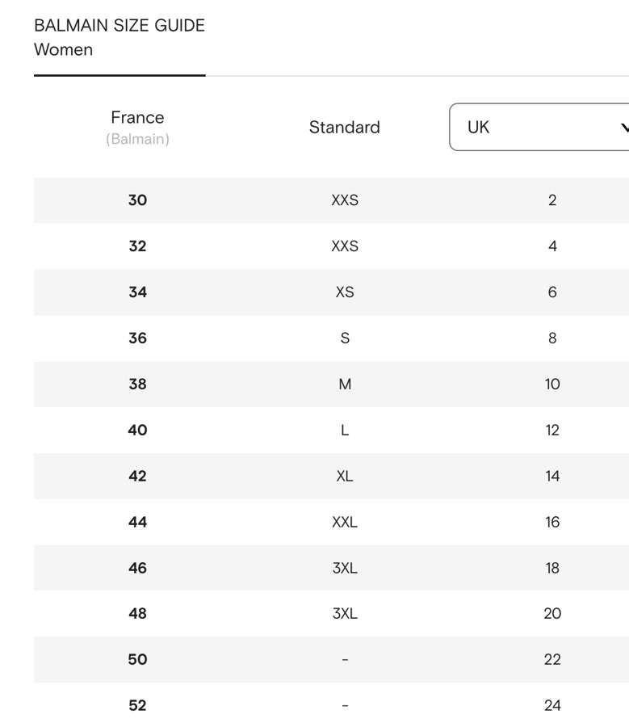629x727 pixels.
Task: Click France size 32 cell
Action: click(137, 246)
